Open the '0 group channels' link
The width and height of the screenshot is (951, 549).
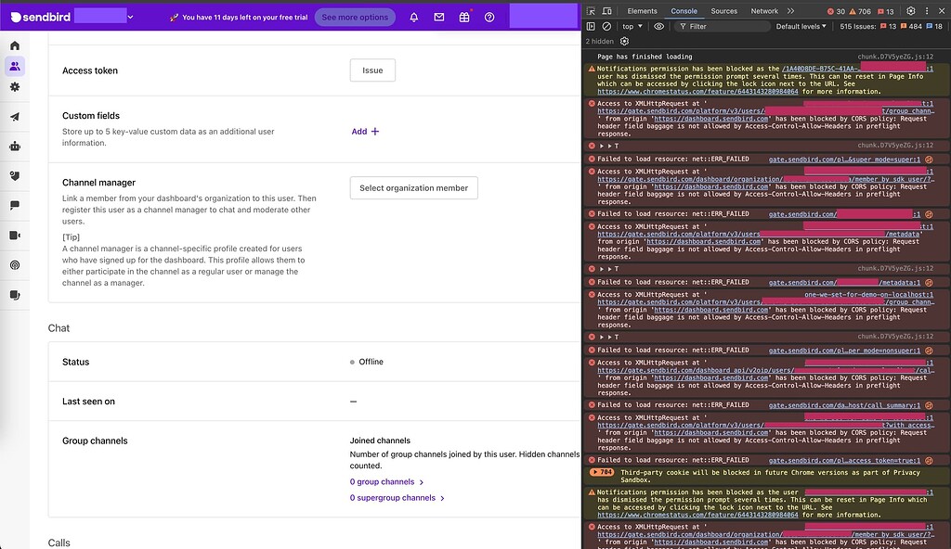pos(384,481)
